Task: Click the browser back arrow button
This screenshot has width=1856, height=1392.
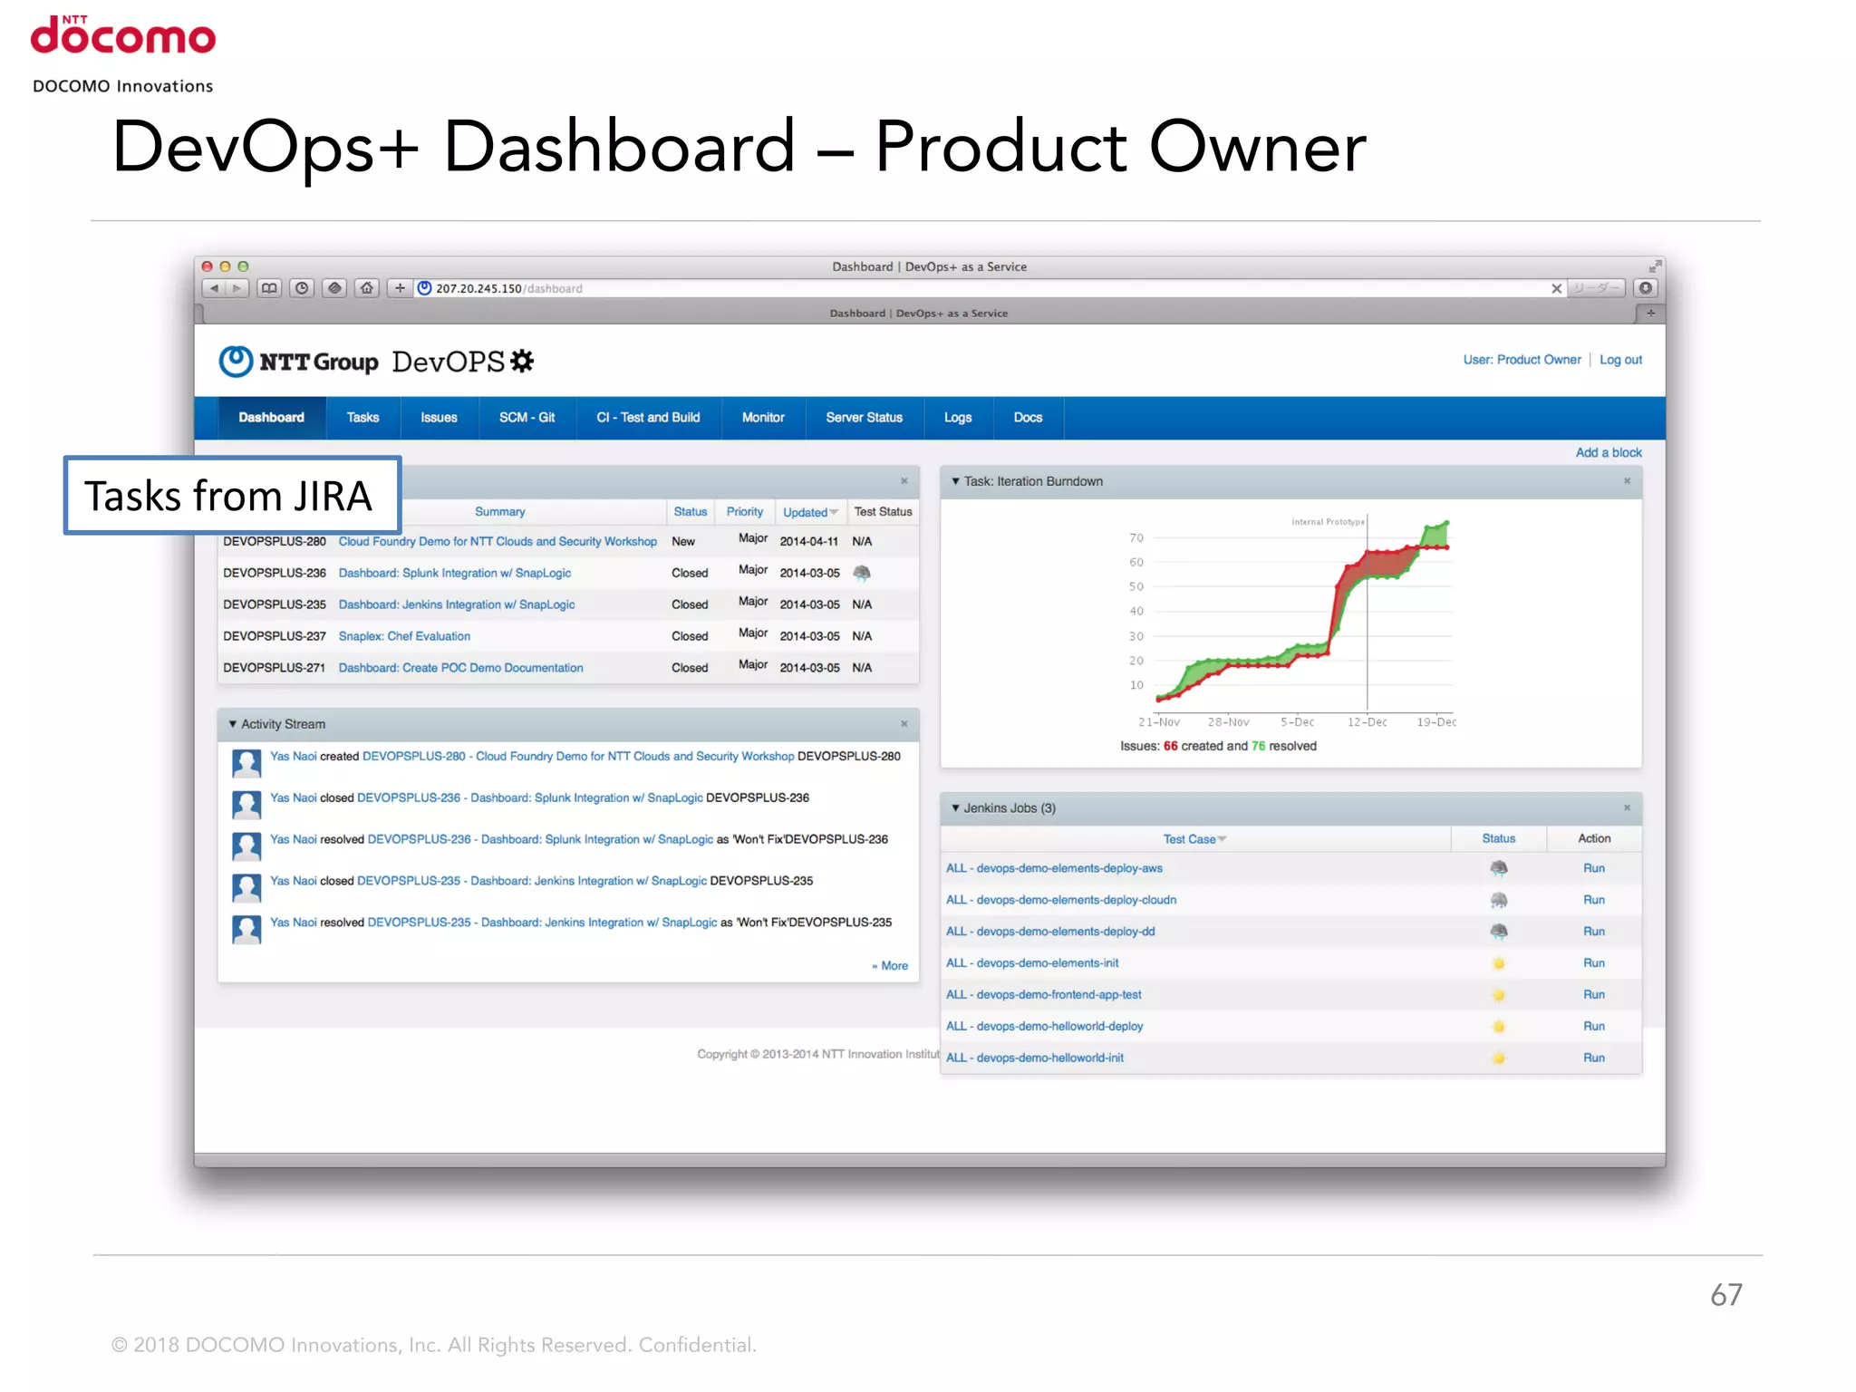Action: pyautogui.click(x=214, y=288)
